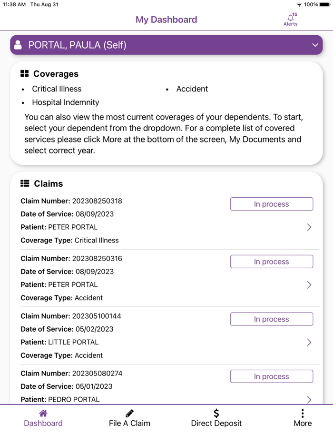Tap In process beside claim 202305080274

pyautogui.click(x=271, y=376)
